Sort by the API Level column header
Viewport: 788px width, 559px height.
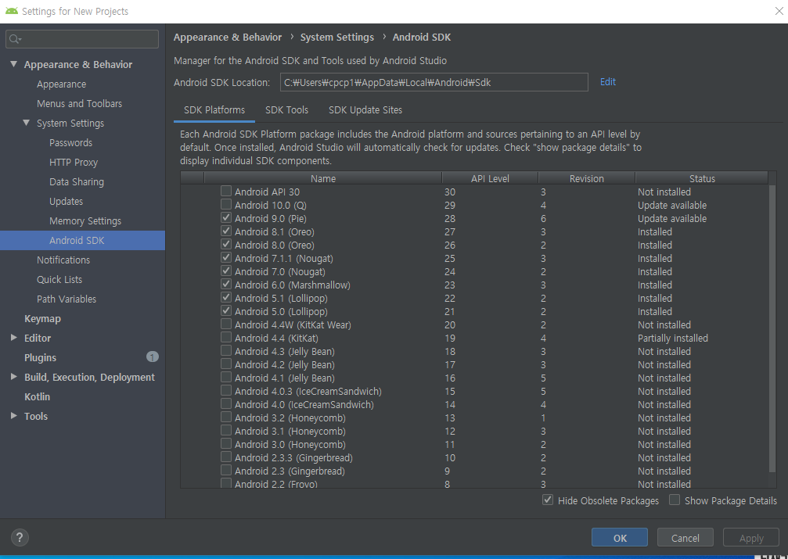click(490, 178)
